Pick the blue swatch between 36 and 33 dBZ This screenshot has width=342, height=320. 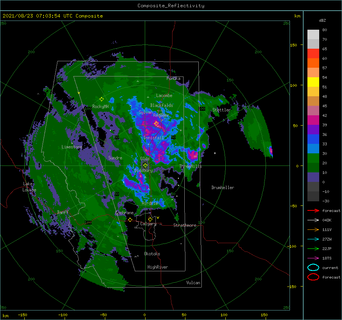click(x=313, y=139)
